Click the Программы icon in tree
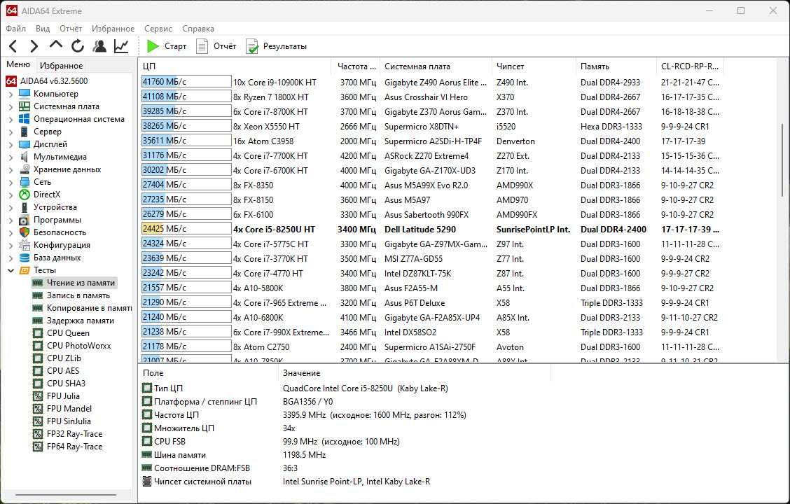Viewport: 790px width, 504px height. 25,220
